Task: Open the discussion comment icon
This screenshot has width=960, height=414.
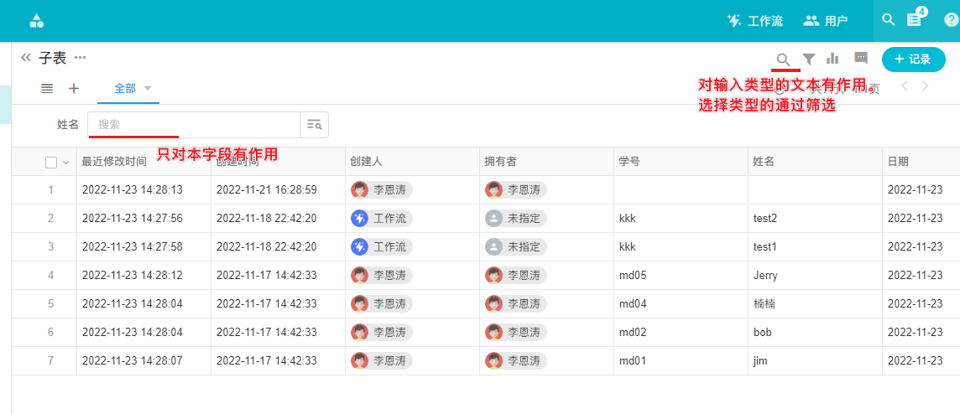Action: [860, 58]
